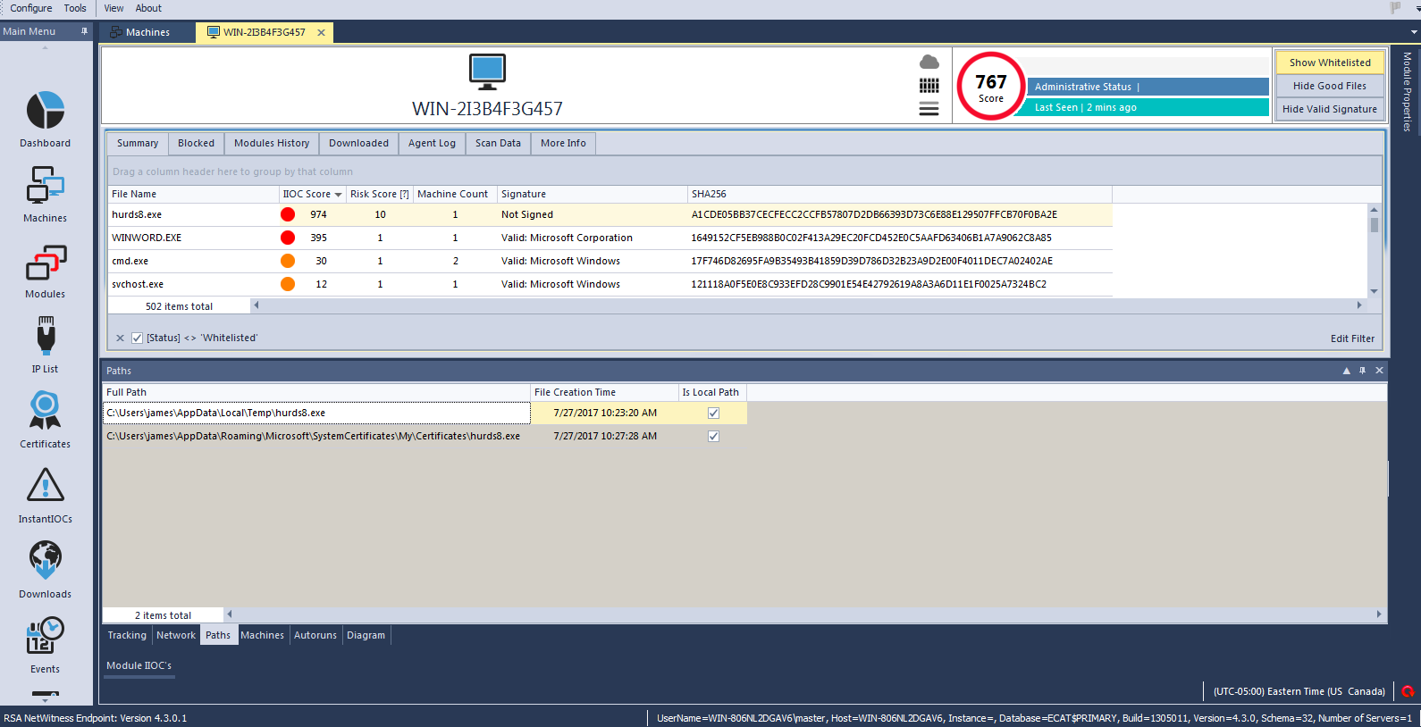Open InstantIOCs warning icon
Screen dimensions: 1421x727
tap(45, 486)
